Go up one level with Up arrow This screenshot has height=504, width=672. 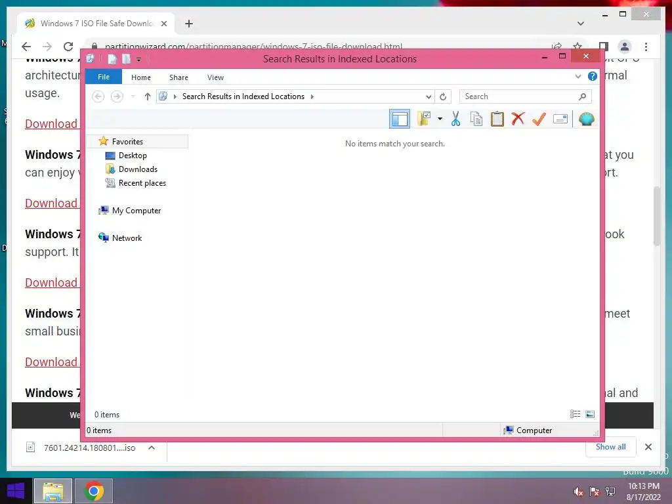point(148,96)
